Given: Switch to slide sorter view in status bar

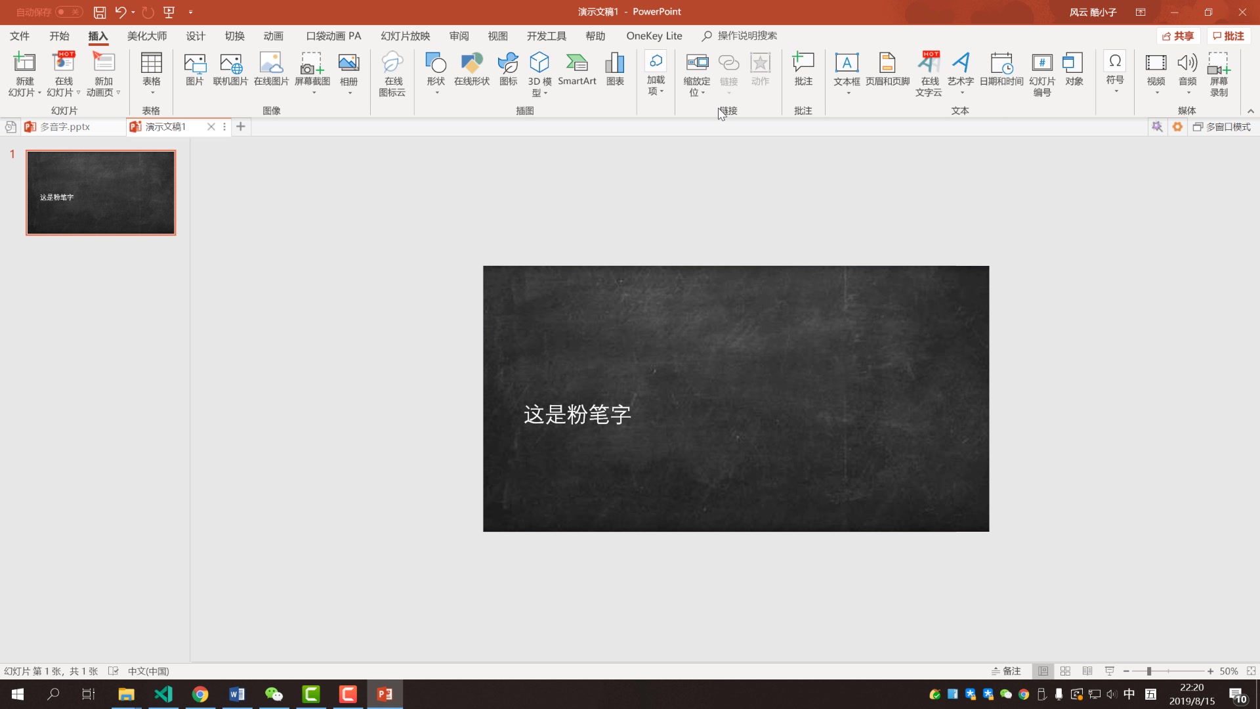Looking at the screenshot, I should tap(1065, 671).
